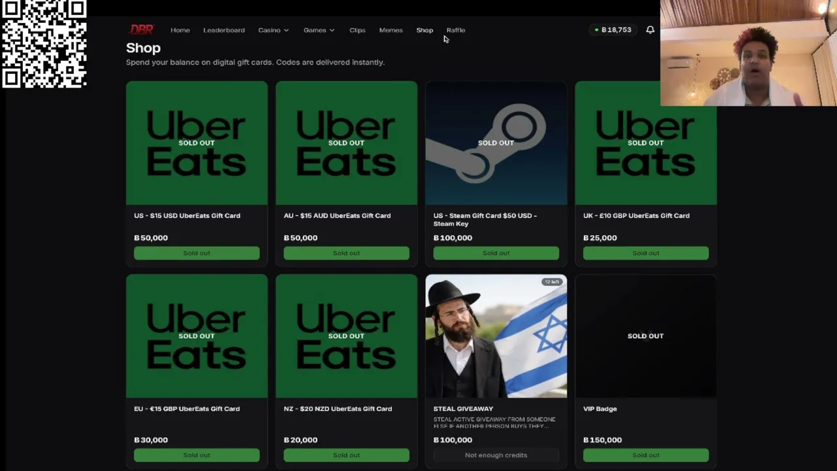Select the Shop nav item

point(424,30)
